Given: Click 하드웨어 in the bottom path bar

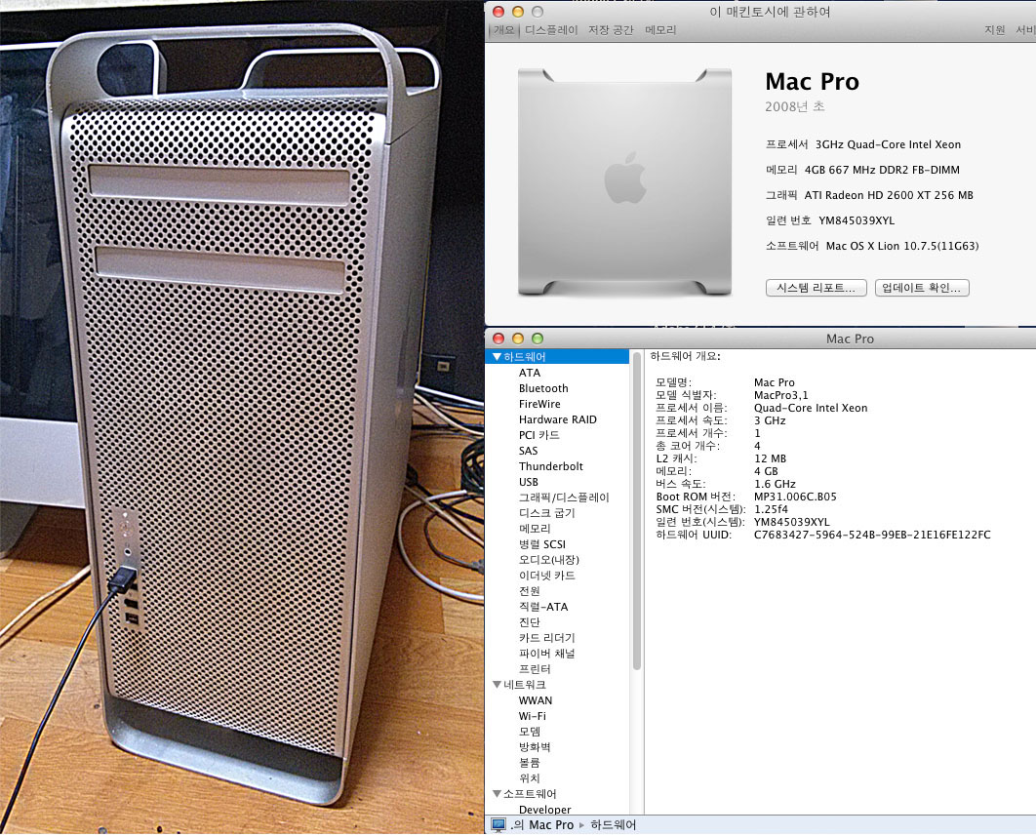Looking at the screenshot, I should pos(614,825).
